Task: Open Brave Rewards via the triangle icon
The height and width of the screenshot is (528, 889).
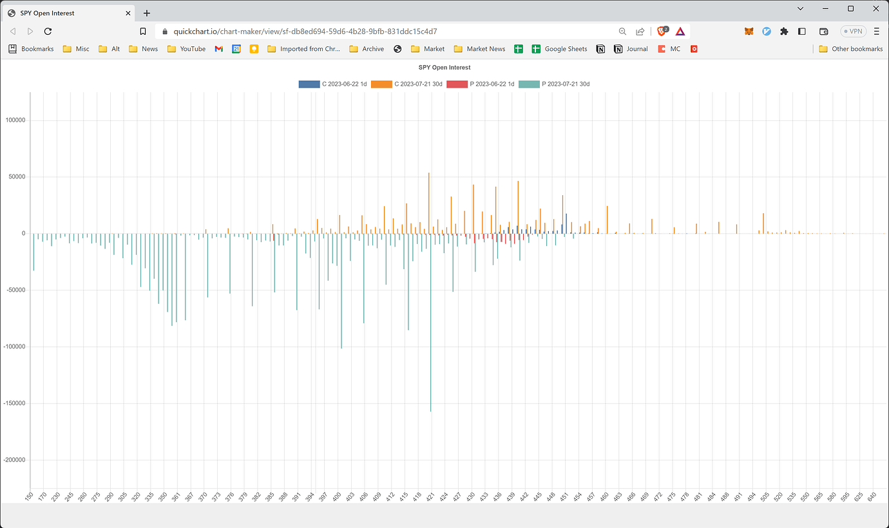Action: click(680, 30)
